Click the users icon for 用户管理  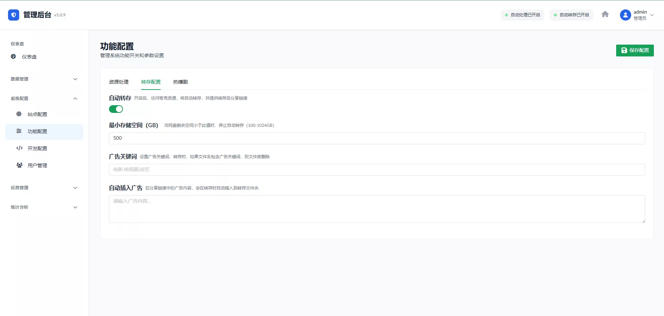(19, 165)
